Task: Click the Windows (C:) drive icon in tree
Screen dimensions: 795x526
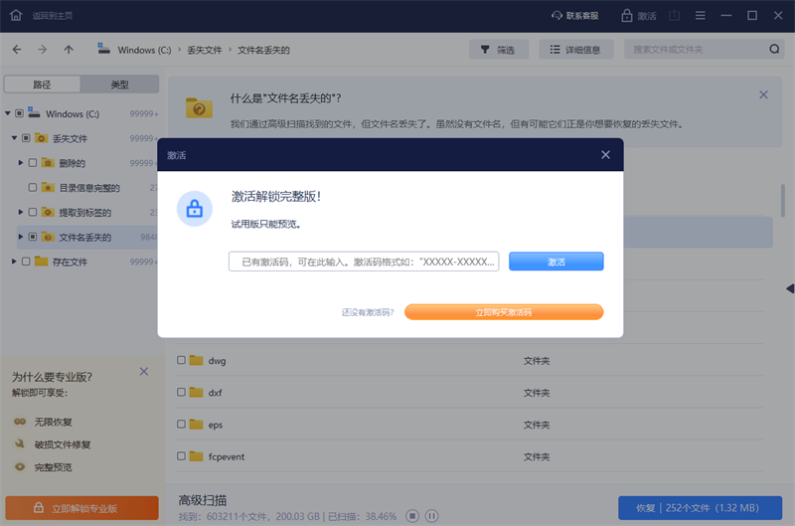Action: tap(34, 112)
